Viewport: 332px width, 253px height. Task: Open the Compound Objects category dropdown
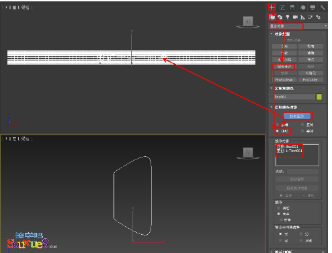click(x=298, y=26)
